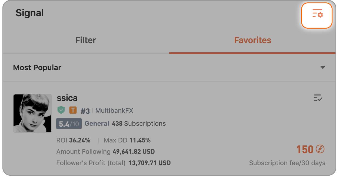Click the Amount Following 49,641.82 USD value
The height and width of the screenshot is (177, 339).
(105, 152)
